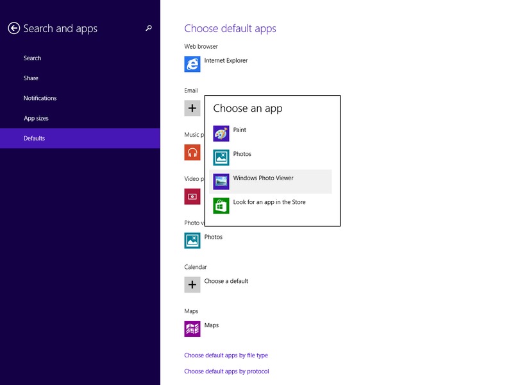Select Defaults in the sidebar

tap(34, 139)
